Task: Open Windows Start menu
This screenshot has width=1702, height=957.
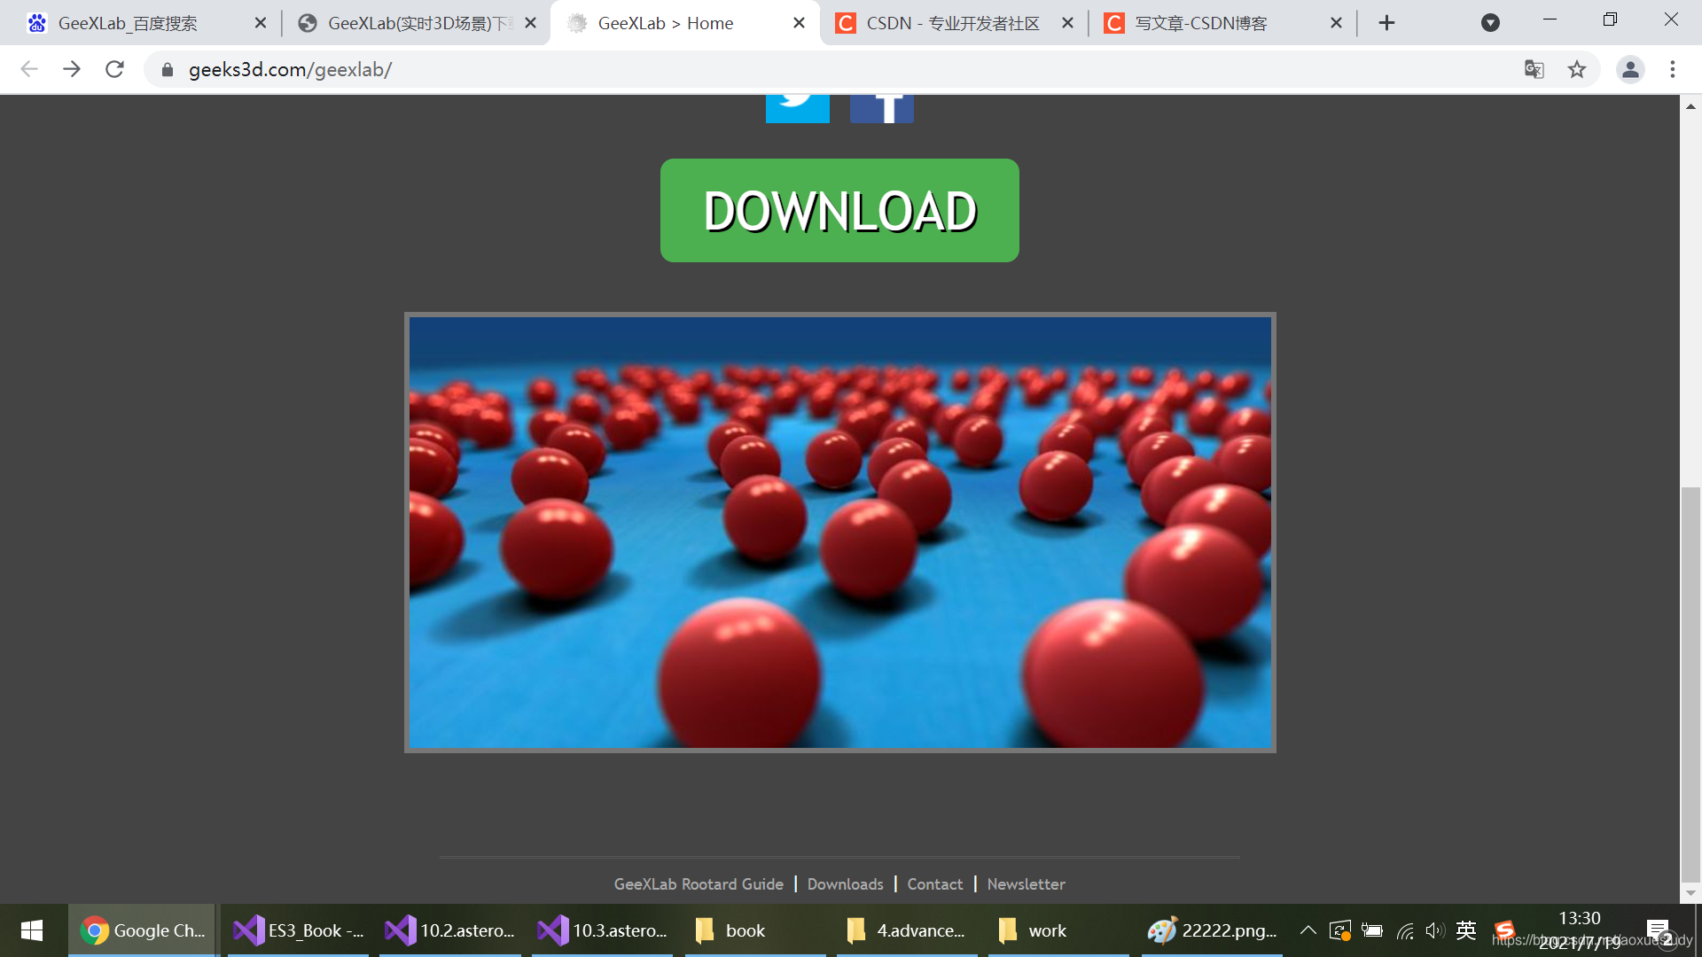Action: [32, 930]
